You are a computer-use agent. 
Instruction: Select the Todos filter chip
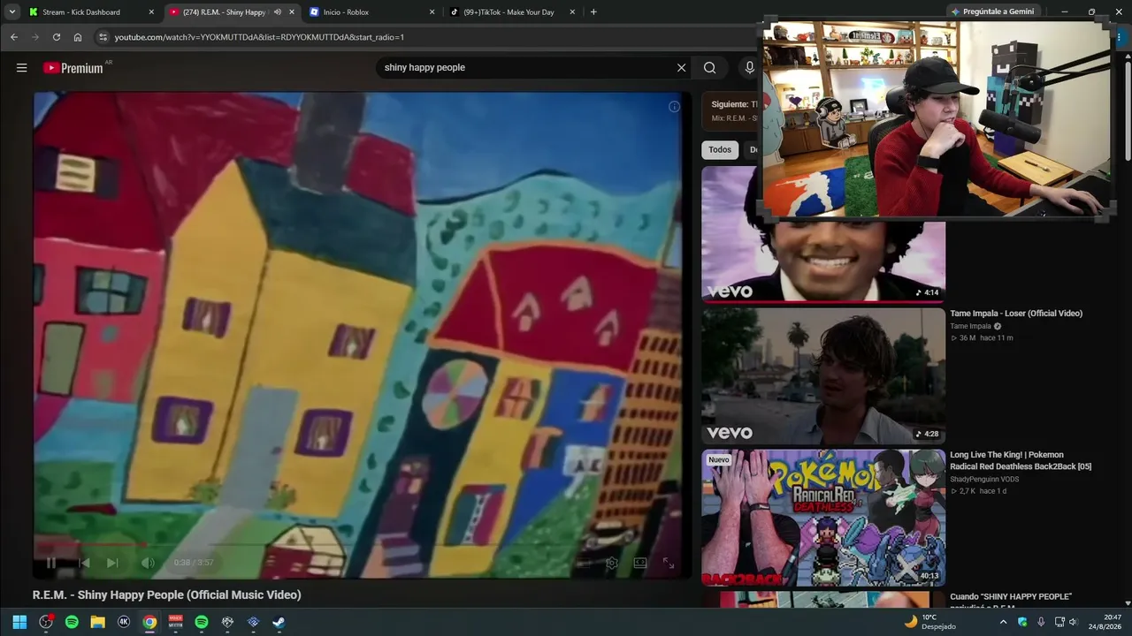[x=720, y=150]
